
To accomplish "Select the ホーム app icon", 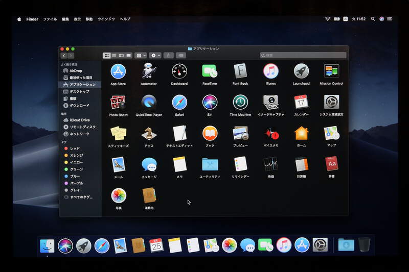I will [301, 133].
